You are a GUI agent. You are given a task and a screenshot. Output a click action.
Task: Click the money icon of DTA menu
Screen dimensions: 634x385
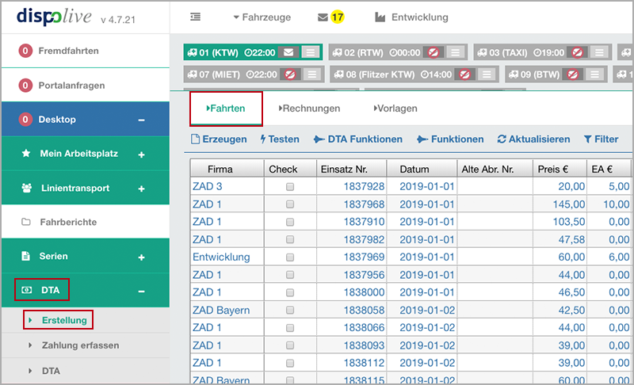[x=27, y=290]
